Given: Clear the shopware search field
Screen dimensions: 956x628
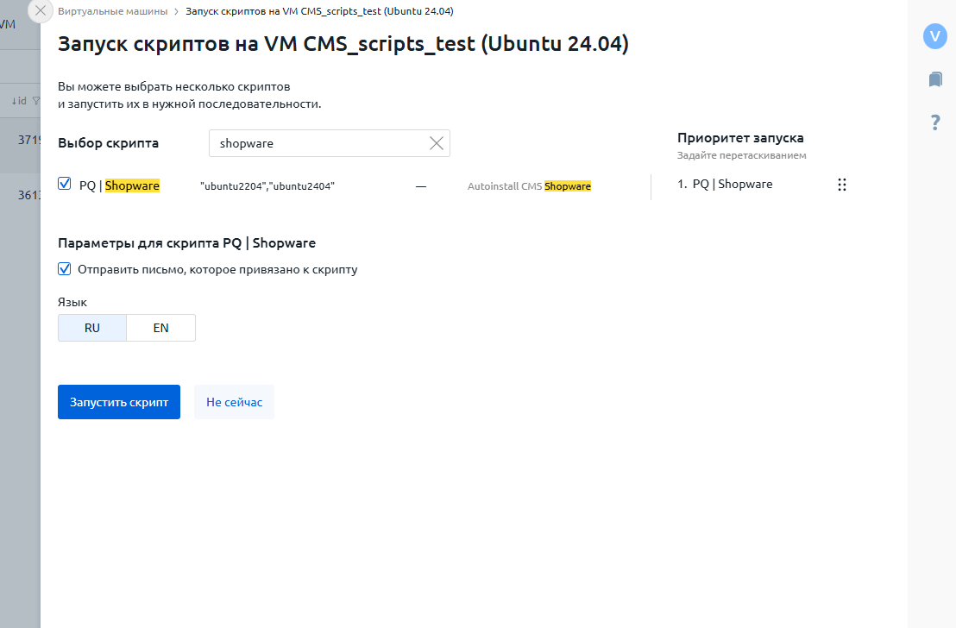Looking at the screenshot, I should coord(437,143).
